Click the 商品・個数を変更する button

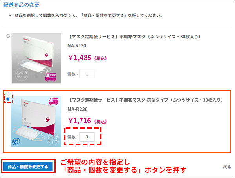tap(28, 167)
